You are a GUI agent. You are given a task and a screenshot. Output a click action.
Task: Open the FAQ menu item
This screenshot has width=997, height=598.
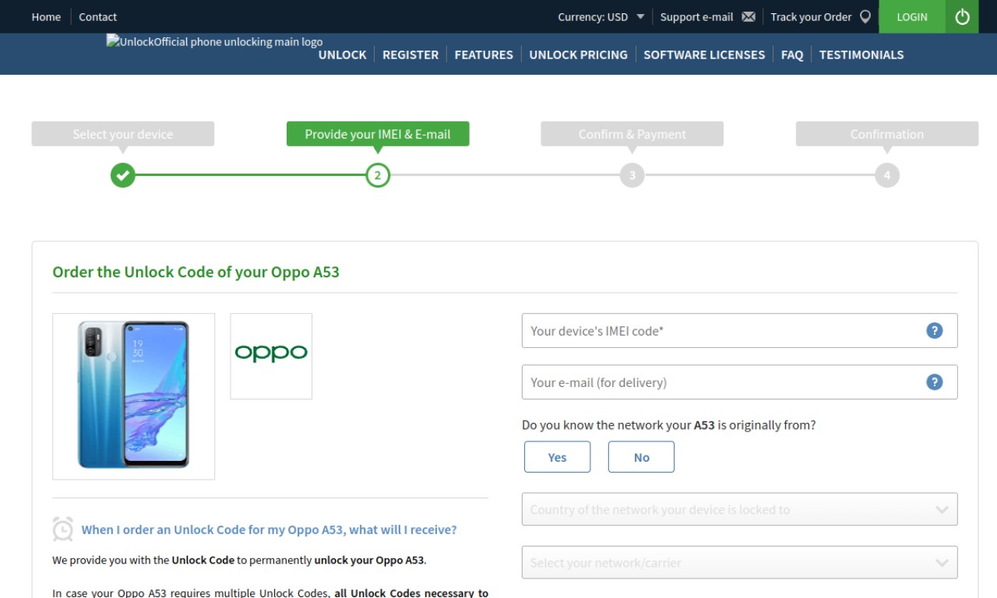tap(792, 55)
